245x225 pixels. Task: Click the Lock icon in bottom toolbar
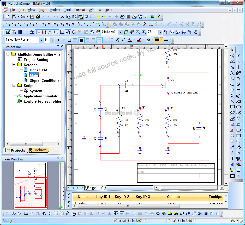[x=68, y=213]
